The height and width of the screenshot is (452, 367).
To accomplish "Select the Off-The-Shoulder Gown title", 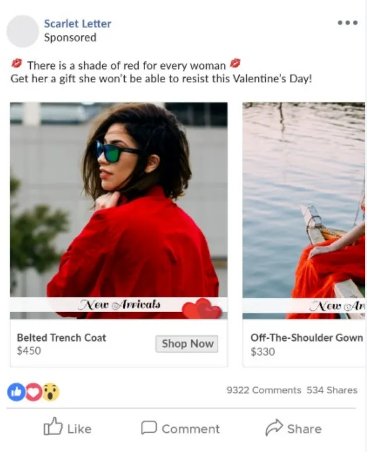I will (x=307, y=338).
